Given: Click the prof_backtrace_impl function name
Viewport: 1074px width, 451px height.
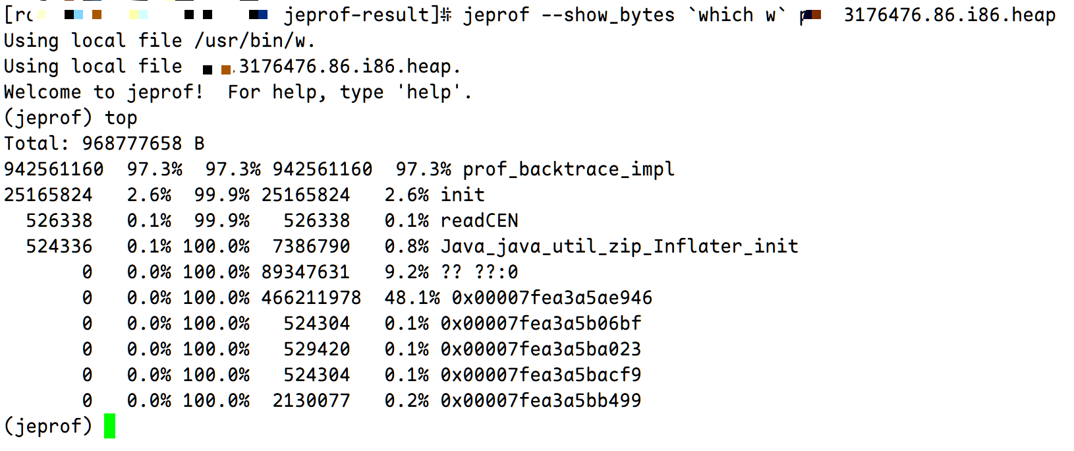Looking at the screenshot, I should click(568, 169).
